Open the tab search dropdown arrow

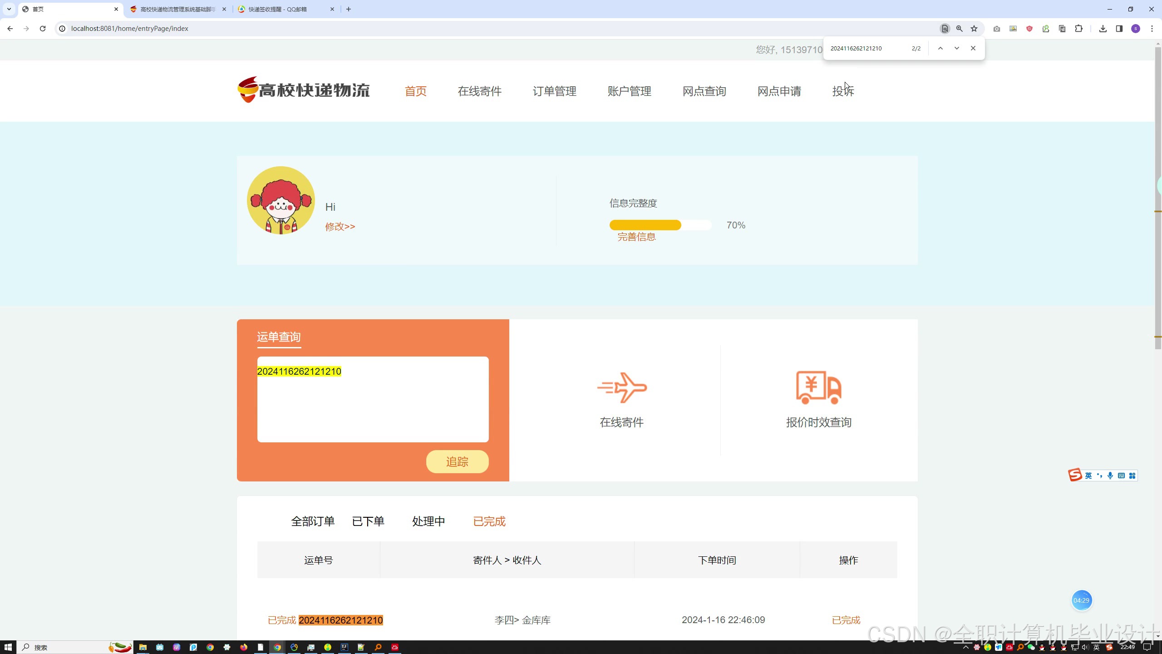[9, 9]
